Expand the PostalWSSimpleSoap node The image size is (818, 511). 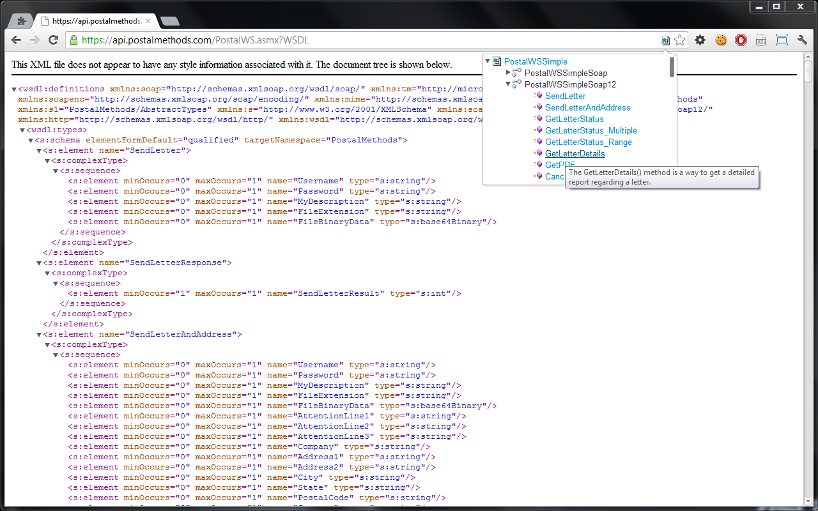click(x=508, y=73)
